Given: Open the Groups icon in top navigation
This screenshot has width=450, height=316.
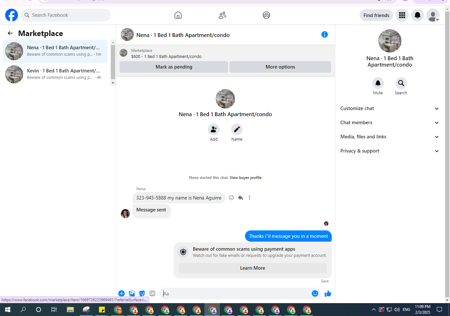Looking at the screenshot, I should 266,15.
